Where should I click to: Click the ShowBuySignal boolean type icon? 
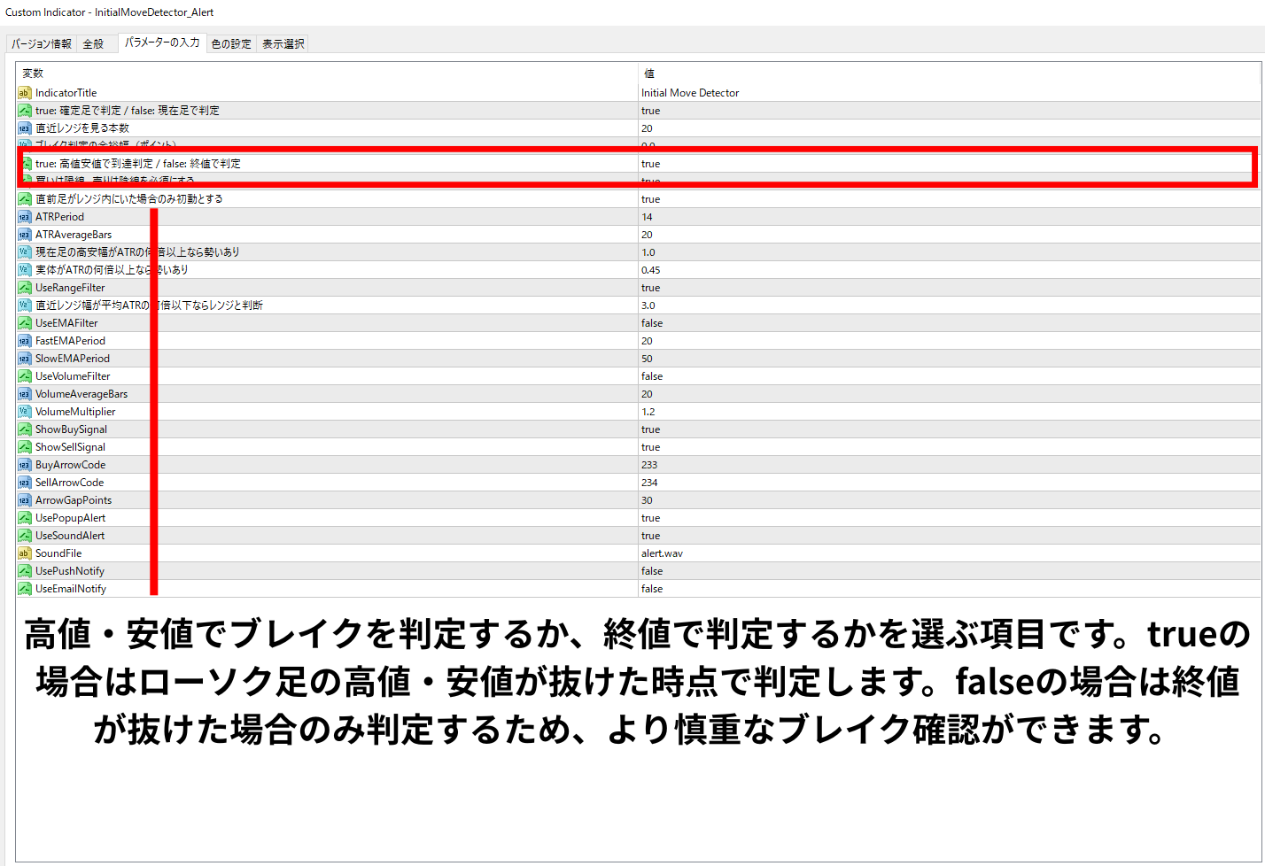point(25,429)
